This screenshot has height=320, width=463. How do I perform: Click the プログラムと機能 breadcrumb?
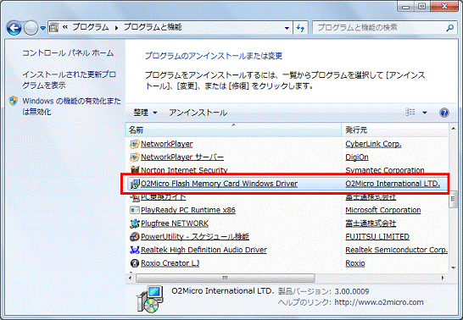click(x=153, y=27)
